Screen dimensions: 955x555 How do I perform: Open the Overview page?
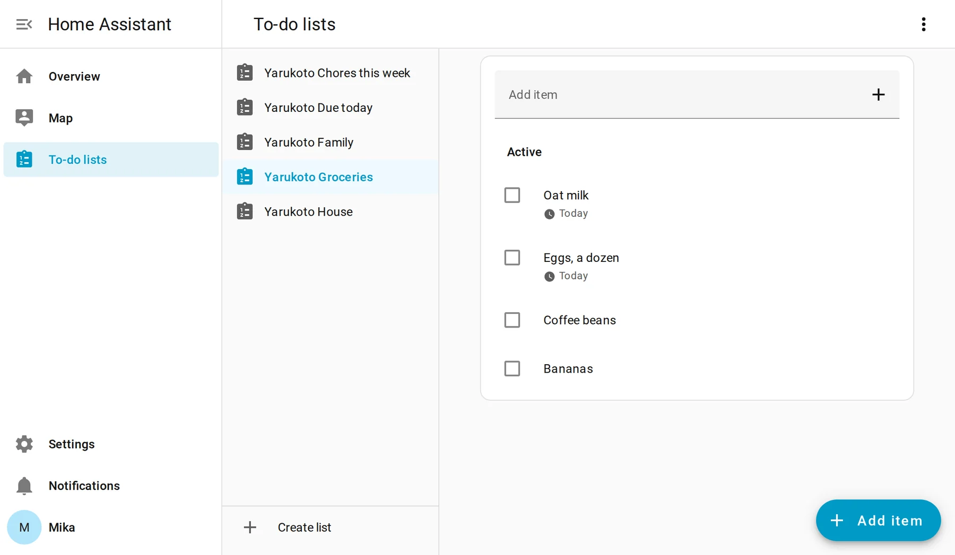click(111, 76)
